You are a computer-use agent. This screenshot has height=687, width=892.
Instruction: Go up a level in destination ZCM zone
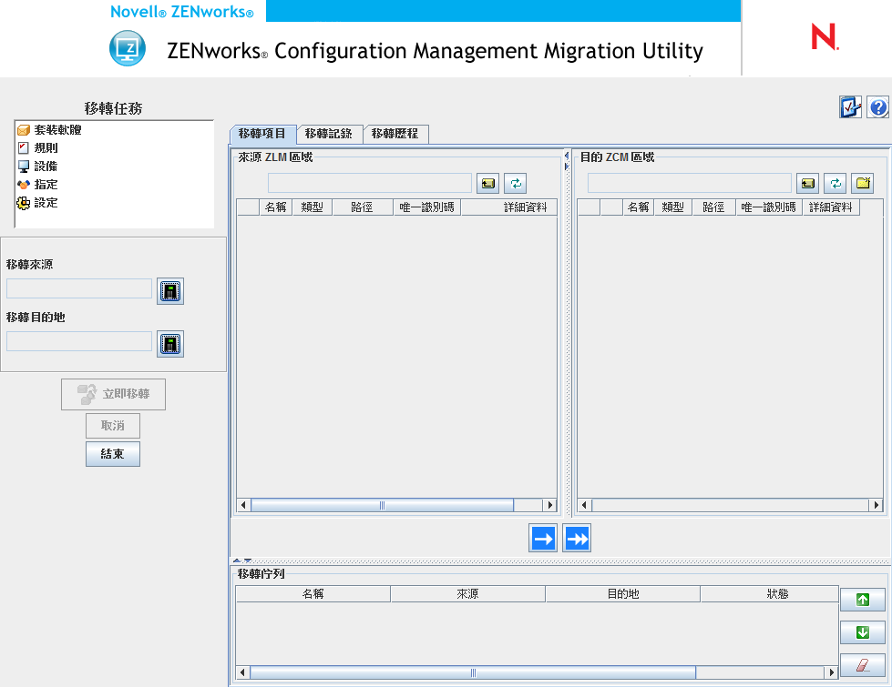tap(807, 183)
